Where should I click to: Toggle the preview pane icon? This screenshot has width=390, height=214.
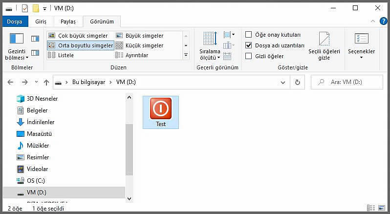(x=35, y=39)
